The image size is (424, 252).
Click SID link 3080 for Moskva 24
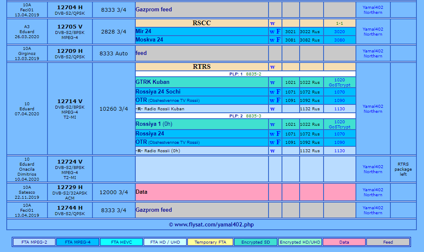340,40
